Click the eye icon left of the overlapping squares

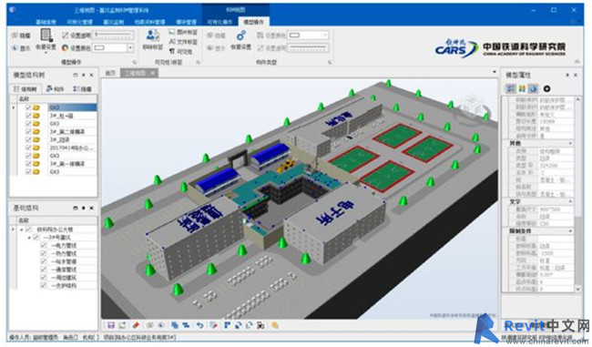click(x=161, y=325)
